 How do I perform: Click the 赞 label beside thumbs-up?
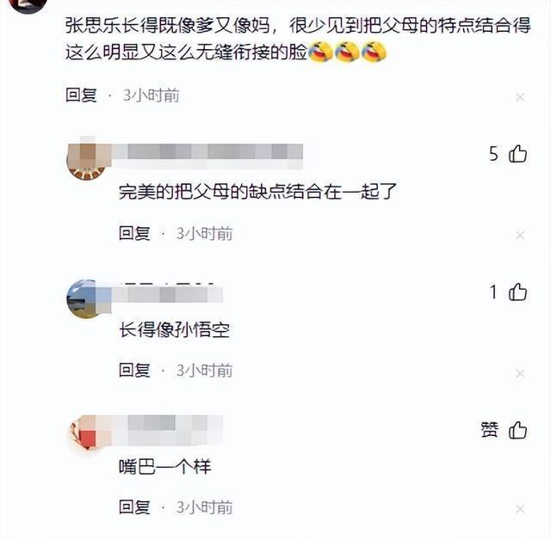pyautogui.click(x=490, y=430)
